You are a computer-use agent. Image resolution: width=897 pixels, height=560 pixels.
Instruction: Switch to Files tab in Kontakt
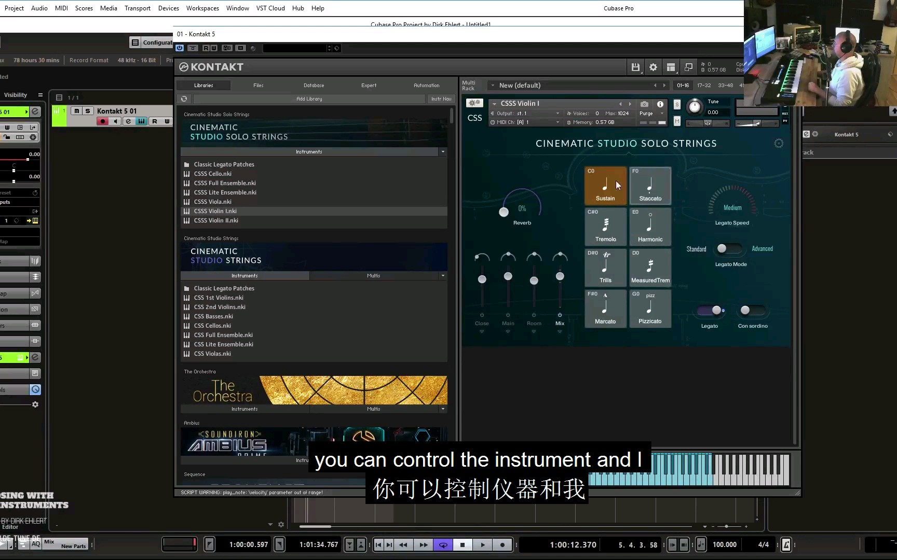coord(259,85)
